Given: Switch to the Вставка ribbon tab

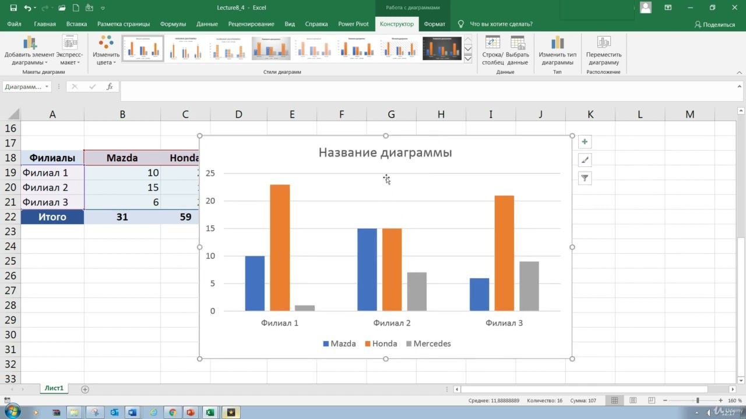Looking at the screenshot, I should click(x=76, y=24).
